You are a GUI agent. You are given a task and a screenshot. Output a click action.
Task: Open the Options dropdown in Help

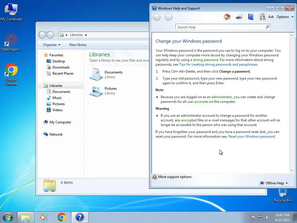(285, 17)
